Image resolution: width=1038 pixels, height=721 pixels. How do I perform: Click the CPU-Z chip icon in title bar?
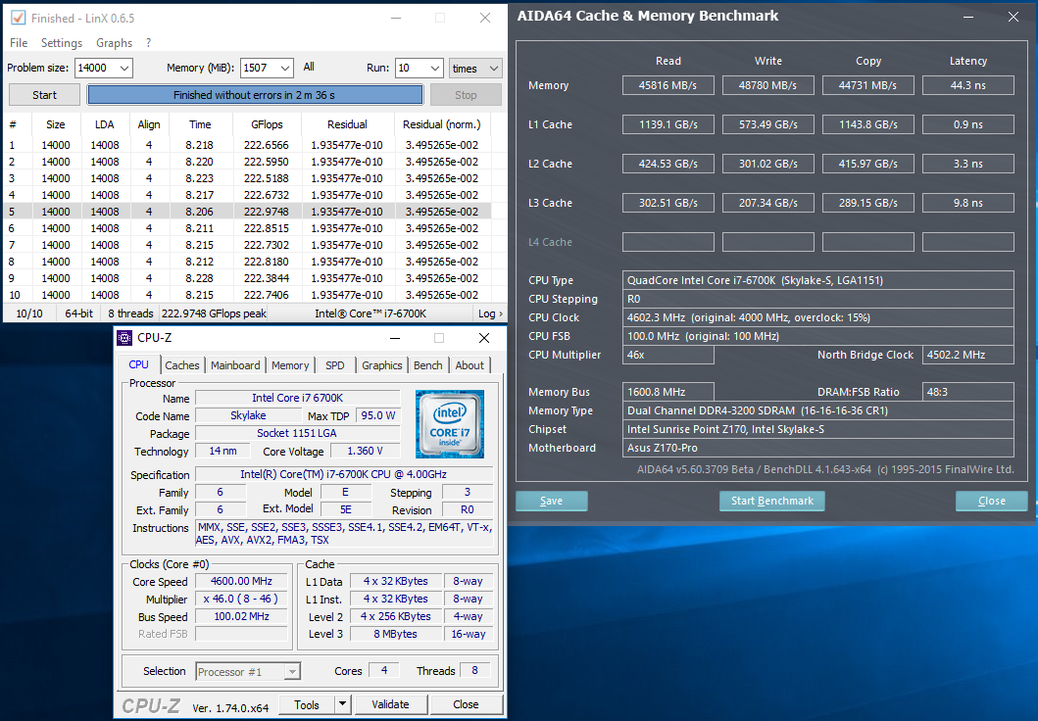pos(124,338)
